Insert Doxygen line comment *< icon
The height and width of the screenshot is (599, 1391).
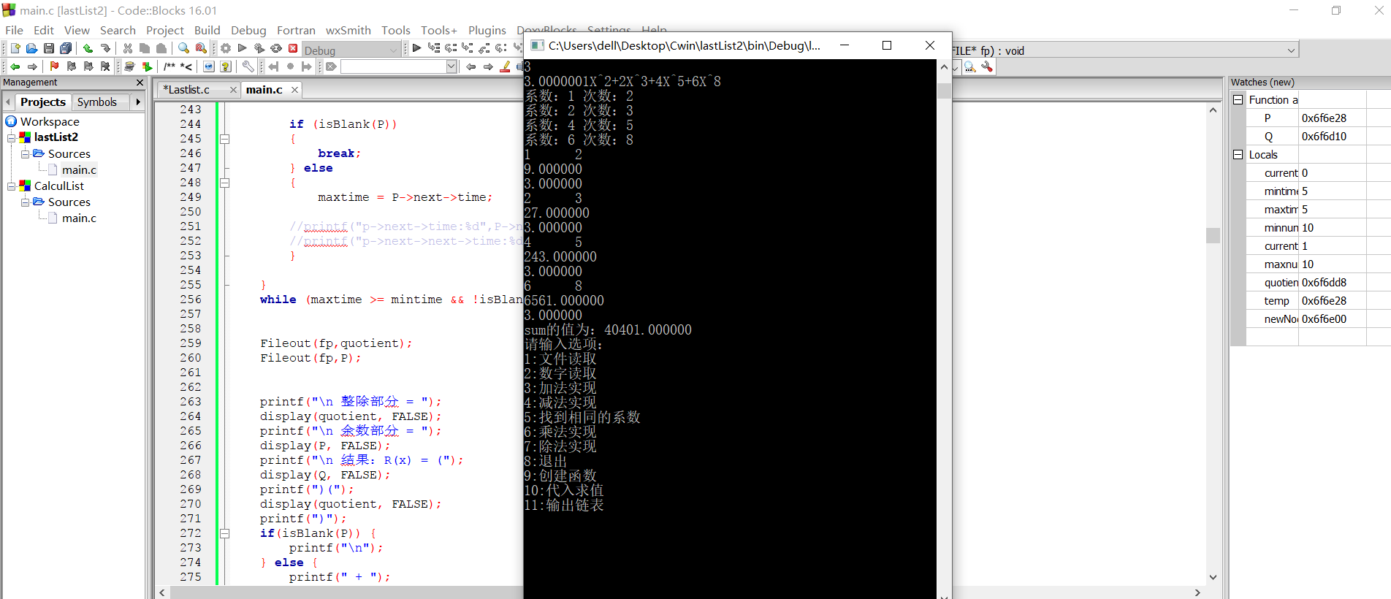186,66
